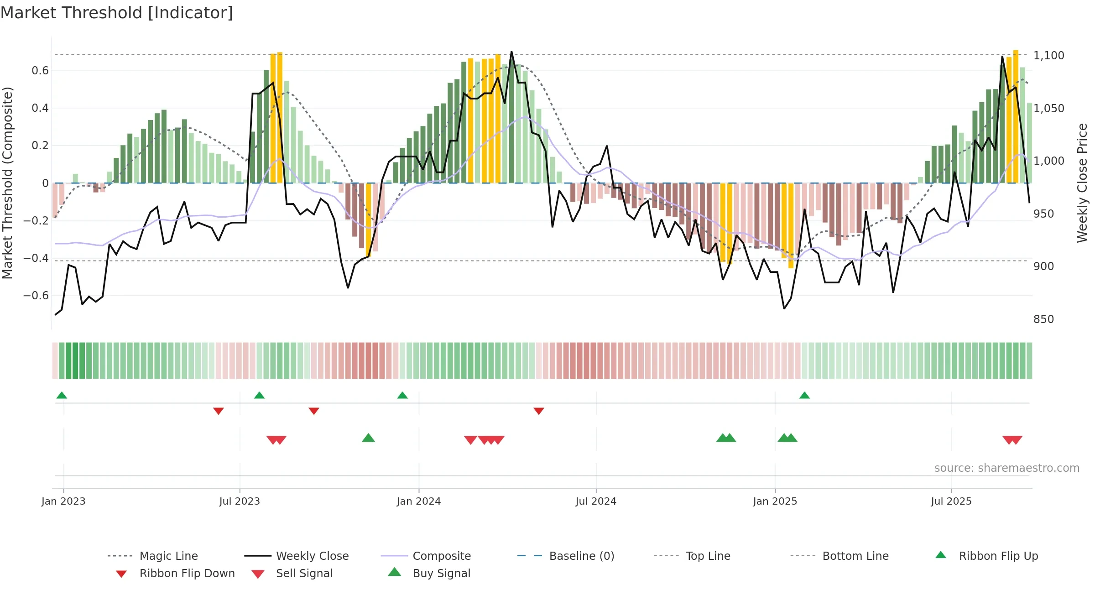1095x616 pixels.
Task: Toggle the Top Line legend entry
Action: [x=692, y=556]
